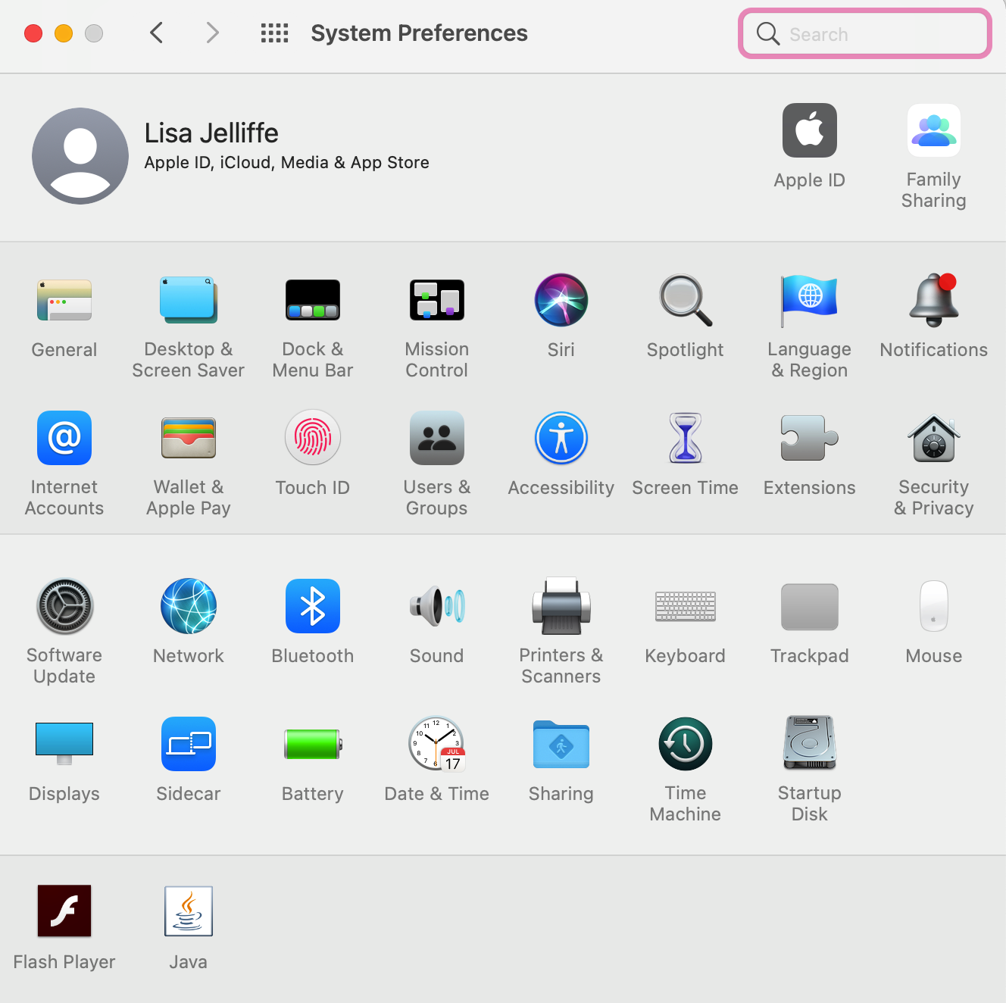1006x1003 pixels.
Task: Open Java control panel
Action: pyautogui.click(x=189, y=911)
